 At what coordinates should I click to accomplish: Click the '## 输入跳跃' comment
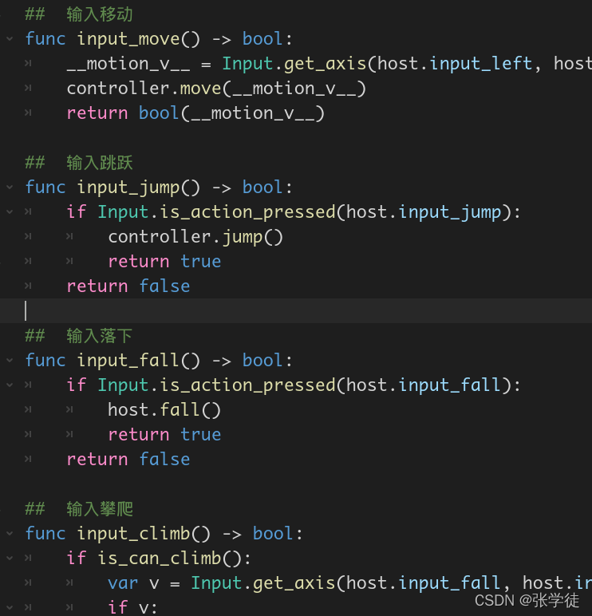pos(79,163)
